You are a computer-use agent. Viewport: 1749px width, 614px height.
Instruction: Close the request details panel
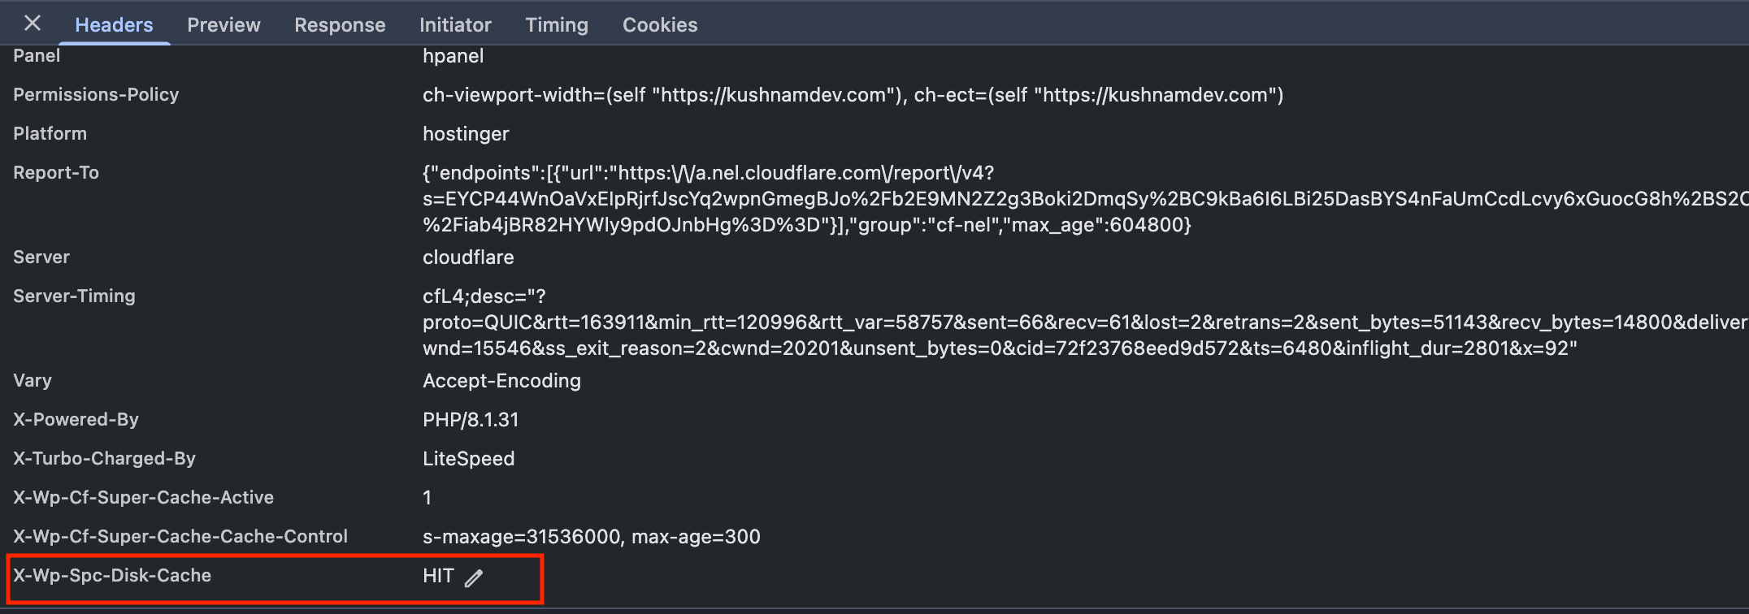(x=33, y=24)
